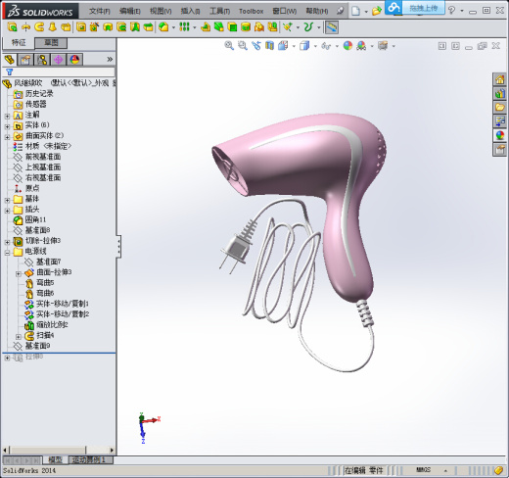
Task: Open the Curves tool
Action: [x=308, y=27]
